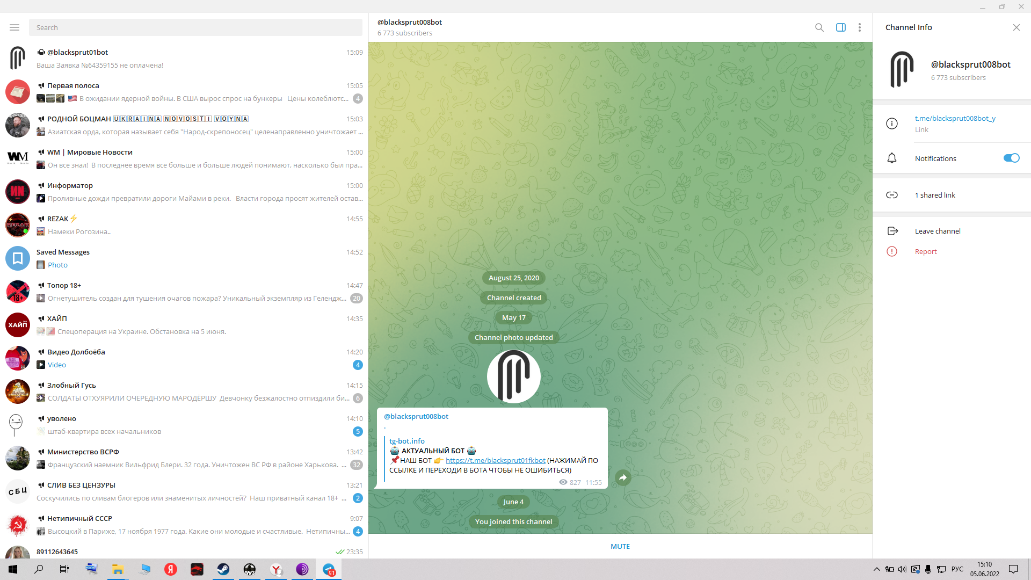Open the уволено channel chat

point(184,425)
